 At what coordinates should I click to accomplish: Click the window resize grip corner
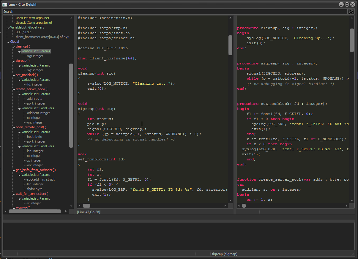tap(353, 254)
